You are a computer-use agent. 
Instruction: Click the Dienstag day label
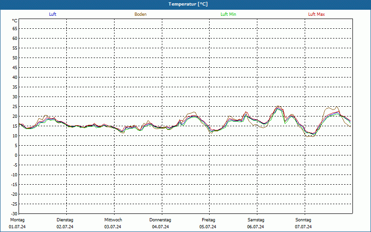pyautogui.click(x=65, y=220)
